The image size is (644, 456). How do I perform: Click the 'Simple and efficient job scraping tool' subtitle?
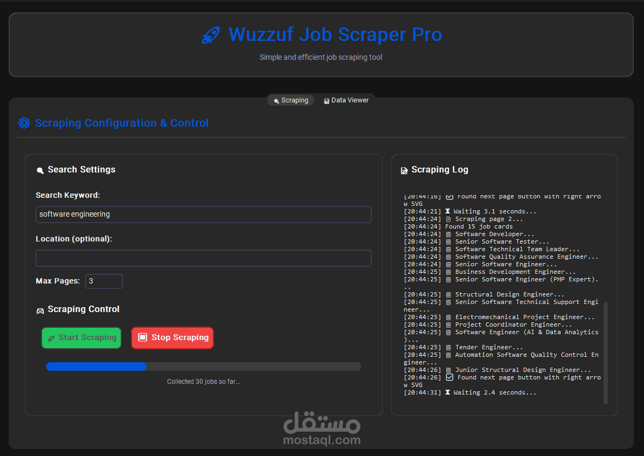point(321,58)
